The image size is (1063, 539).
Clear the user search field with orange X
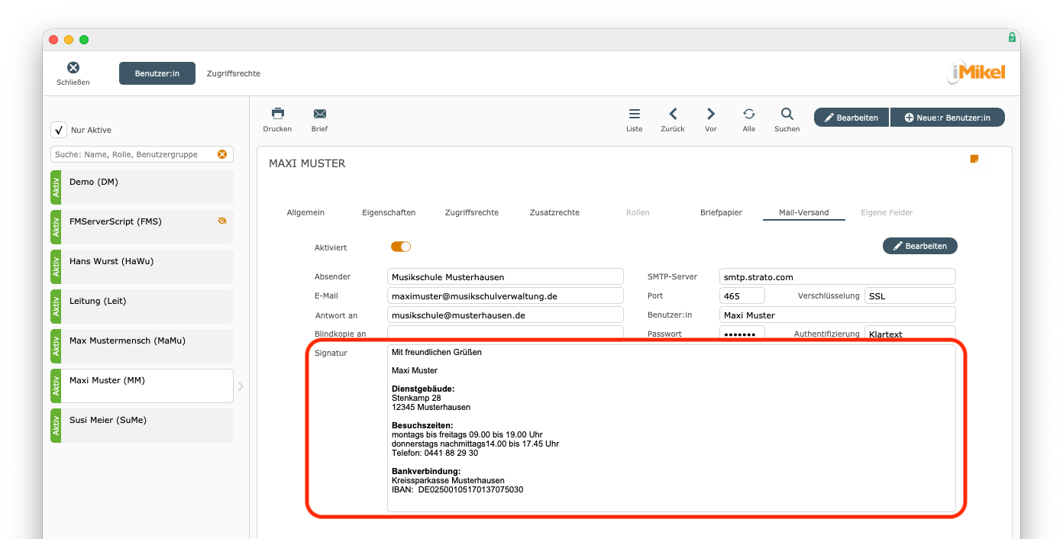click(222, 154)
